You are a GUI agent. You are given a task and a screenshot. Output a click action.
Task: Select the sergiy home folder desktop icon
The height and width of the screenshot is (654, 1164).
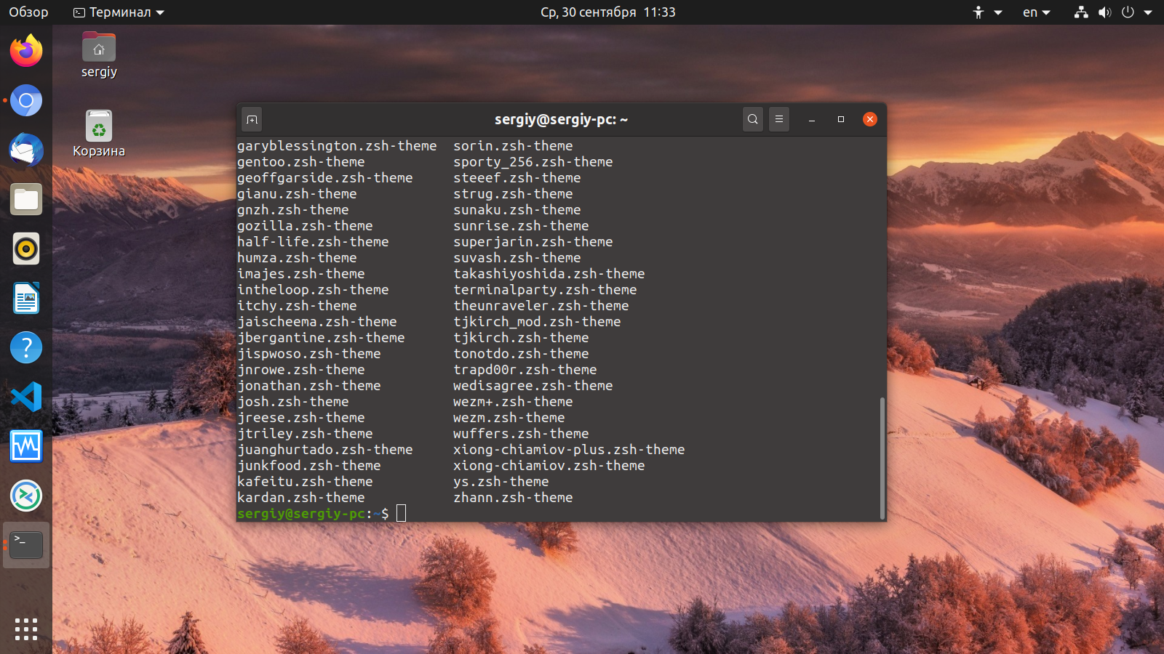(x=99, y=55)
